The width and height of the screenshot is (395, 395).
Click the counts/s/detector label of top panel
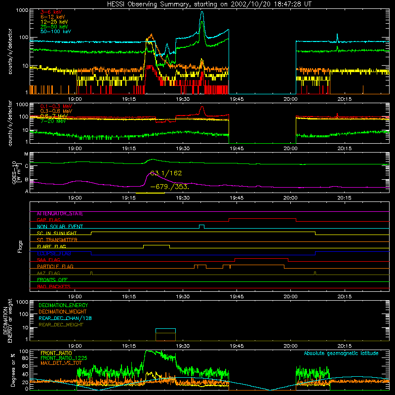point(10,51)
